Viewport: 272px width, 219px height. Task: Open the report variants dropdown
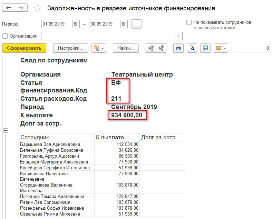click(x=98, y=48)
